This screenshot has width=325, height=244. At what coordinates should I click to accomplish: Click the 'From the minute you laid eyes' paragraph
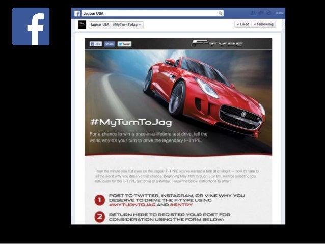tap(177, 176)
